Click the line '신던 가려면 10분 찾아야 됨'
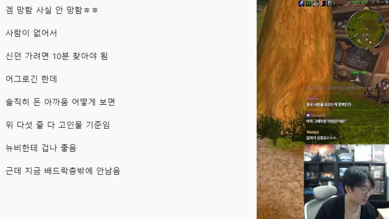 pos(57,56)
